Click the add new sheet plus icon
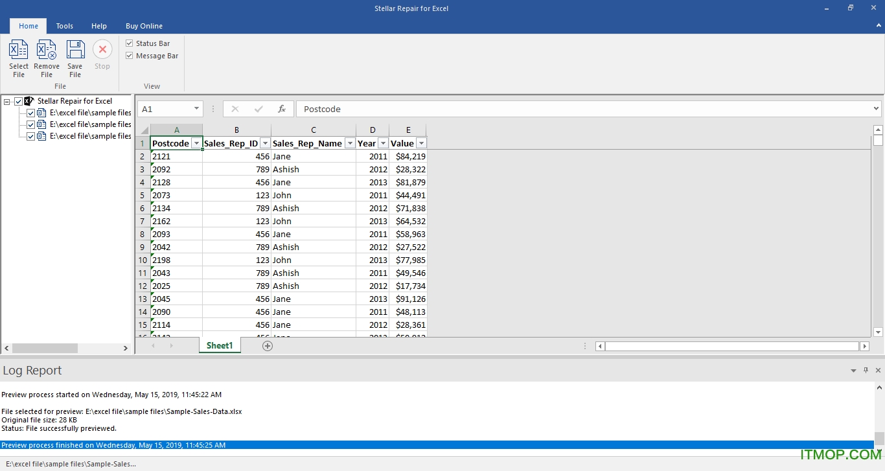 pos(268,346)
